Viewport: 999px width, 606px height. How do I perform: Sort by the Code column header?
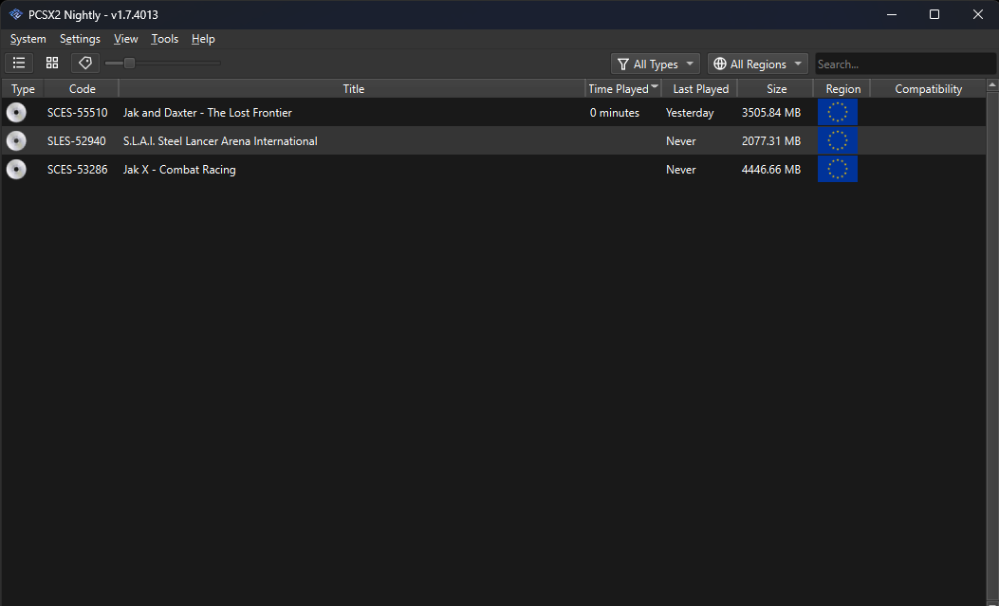coord(83,89)
